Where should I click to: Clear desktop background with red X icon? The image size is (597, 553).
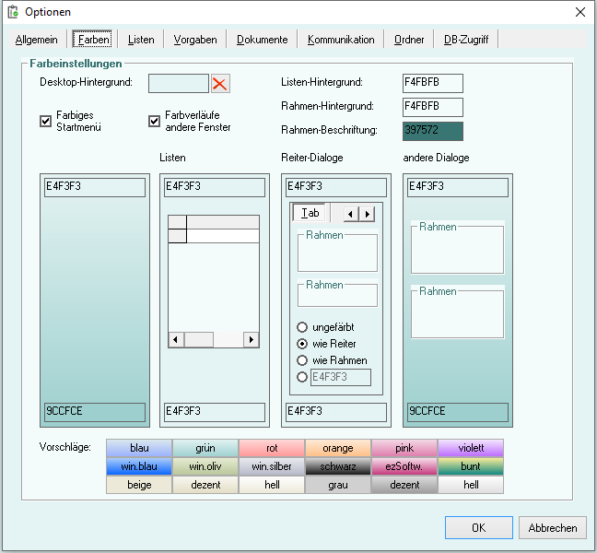coord(220,83)
